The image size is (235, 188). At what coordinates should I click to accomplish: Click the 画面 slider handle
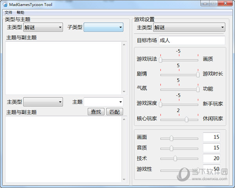172,138
